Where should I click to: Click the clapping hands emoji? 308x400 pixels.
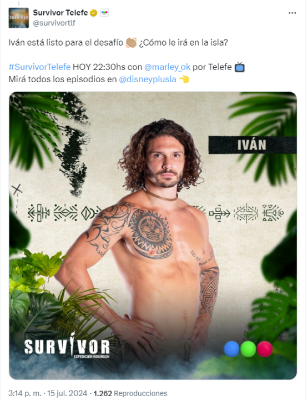pyautogui.click(x=131, y=42)
